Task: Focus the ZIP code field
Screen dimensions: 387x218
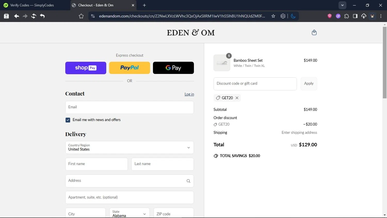Action: (174, 213)
